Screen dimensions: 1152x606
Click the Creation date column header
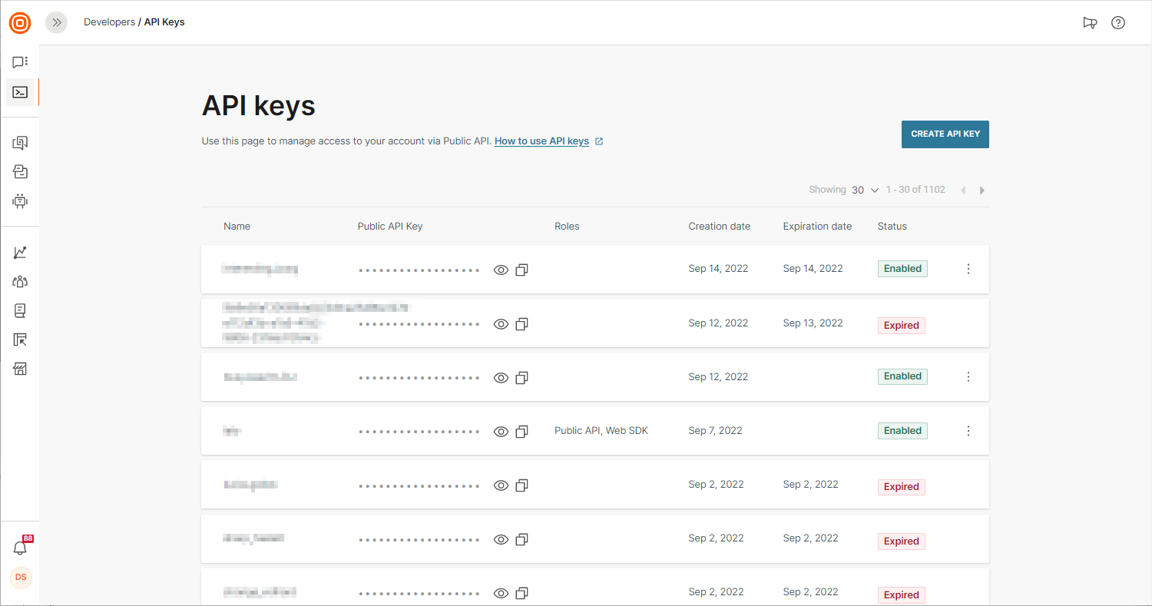(719, 227)
